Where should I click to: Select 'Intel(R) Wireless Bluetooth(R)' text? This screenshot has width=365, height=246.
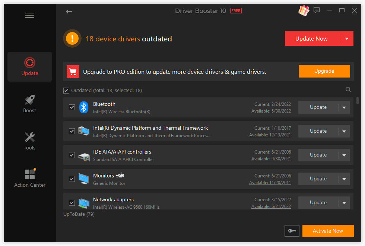point(122,112)
